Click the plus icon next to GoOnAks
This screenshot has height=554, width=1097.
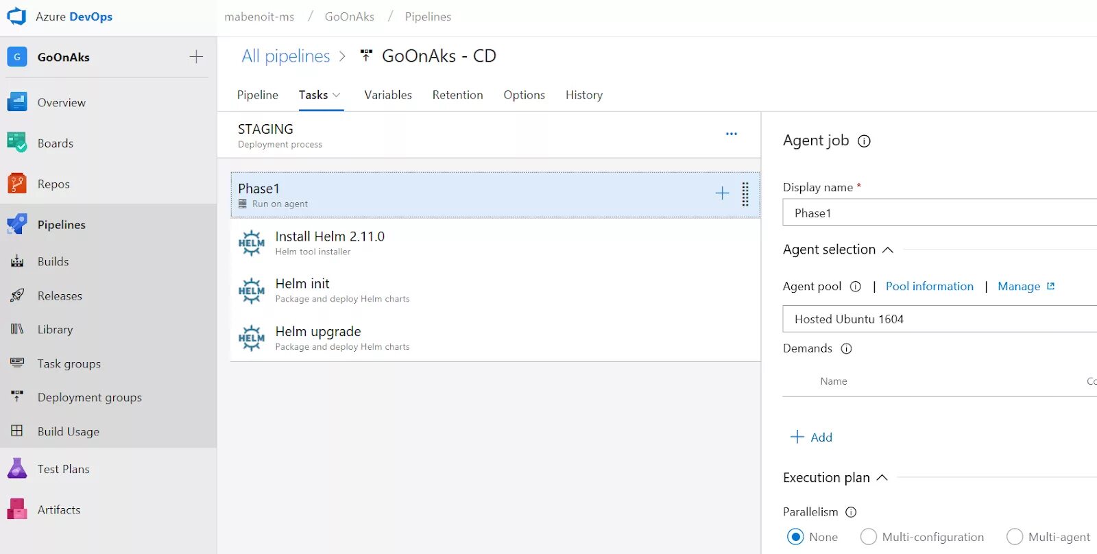(x=196, y=57)
